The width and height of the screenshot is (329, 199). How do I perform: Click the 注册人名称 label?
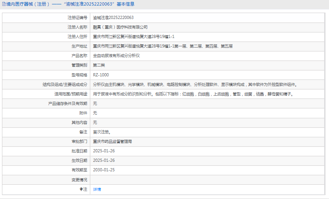tap(77, 27)
